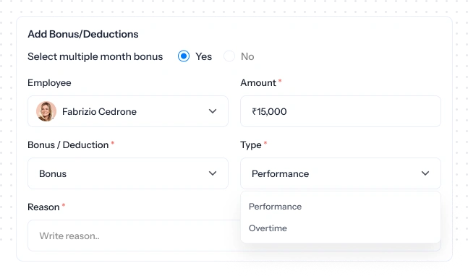The width and height of the screenshot is (468, 276).
Task: Click Fabrizio Cedrone's avatar photo
Action: [46, 111]
